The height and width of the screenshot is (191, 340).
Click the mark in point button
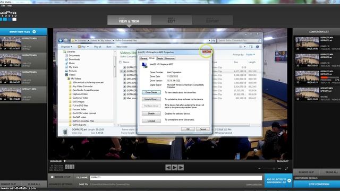click(x=67, y=167)
